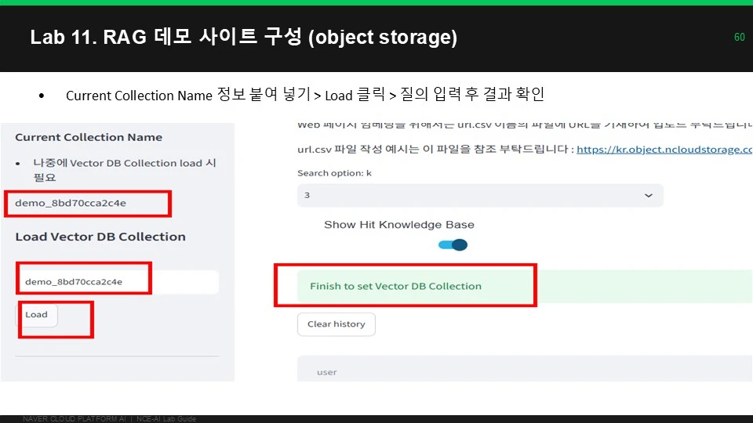Click the Load Vector DB Collection input field
The image size is (753, 423).
pos(118,281)
